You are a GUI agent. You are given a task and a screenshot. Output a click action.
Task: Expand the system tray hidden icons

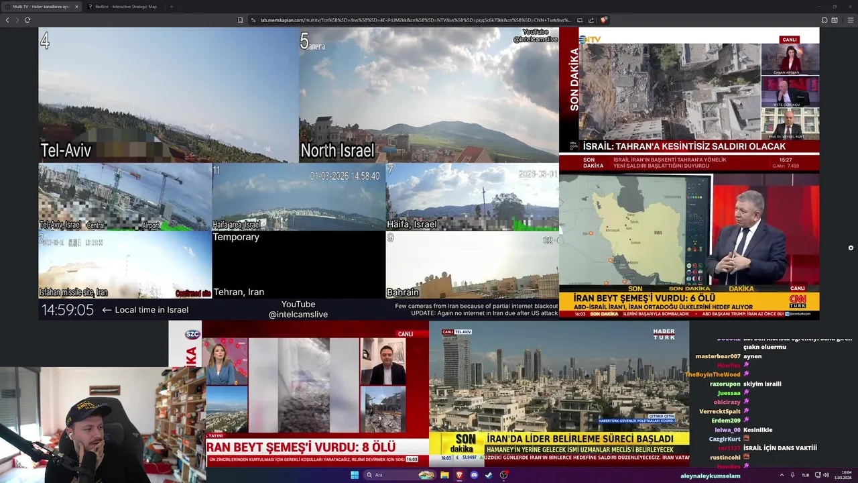point(782,475)
